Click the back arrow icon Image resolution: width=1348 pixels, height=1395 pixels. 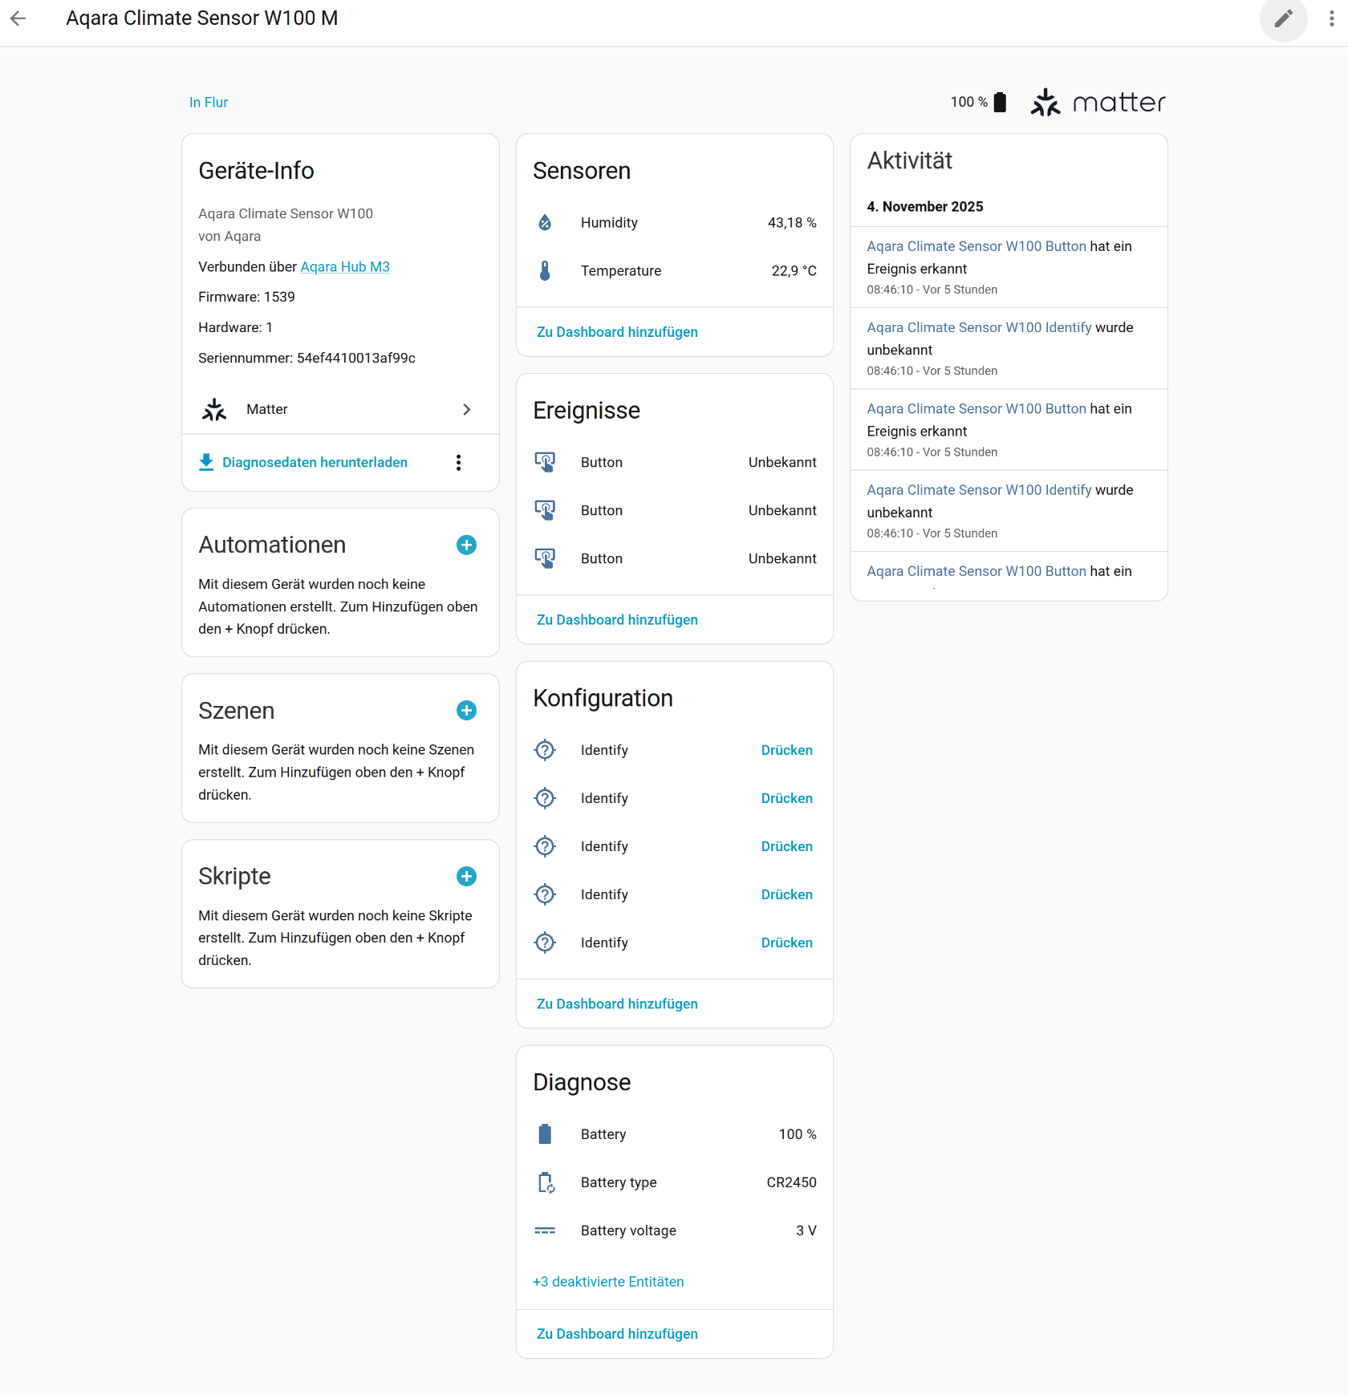pos(18,18)
